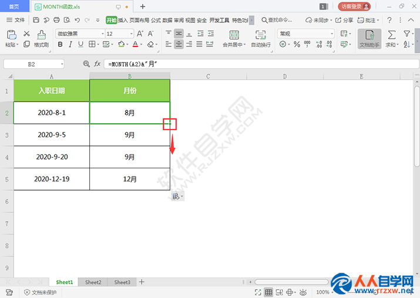Image resolution: width=420 pixels, height=298 pixels.
Task: Click the AutoSum sigma icon
Action: click(x=392, y=35)
